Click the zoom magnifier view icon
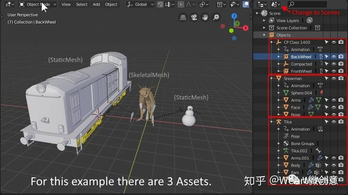Image resolution: width=348 pixels, height=195 pixels. [216, 17]
